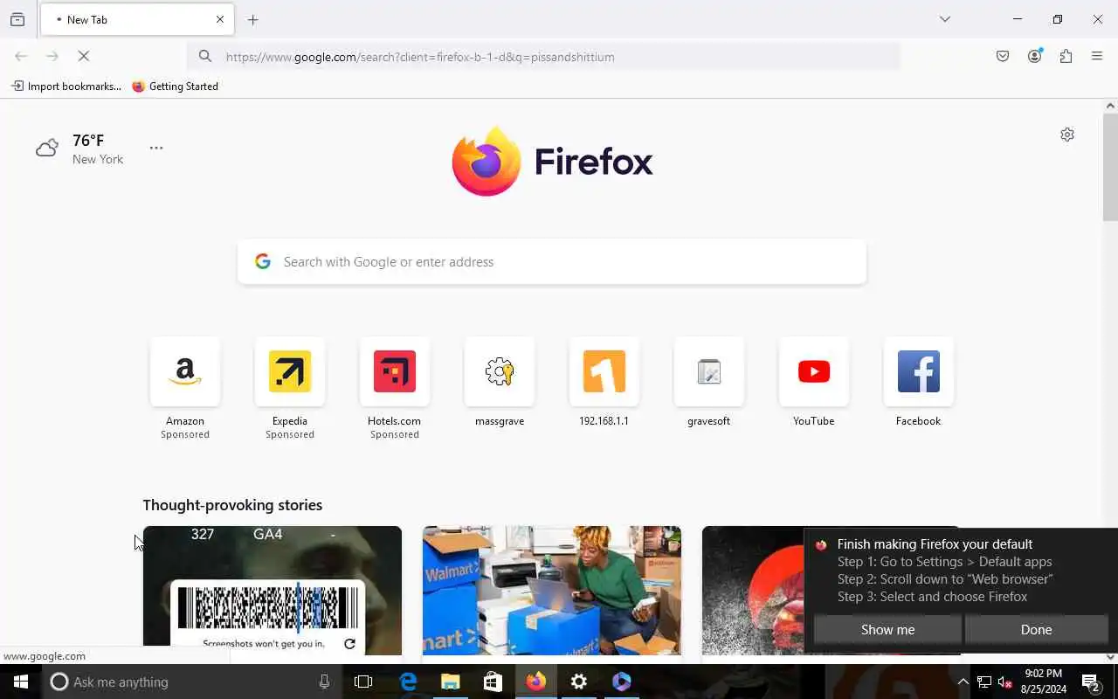Click the scrollbar down arrow
Screen dimensions: 1118x699
1110,657
